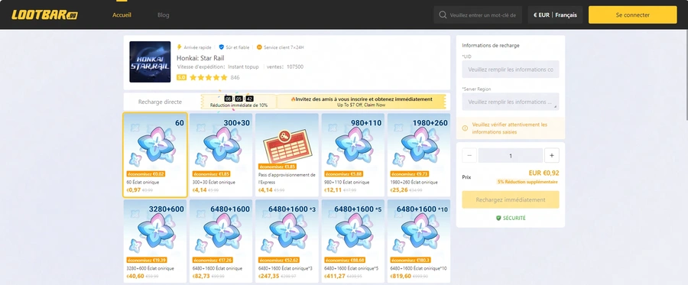This screenshot has height=285, width=688.
Task: Click the Réduction immédiate de 10% countdown banner
Action: click(x=239, y=102)
